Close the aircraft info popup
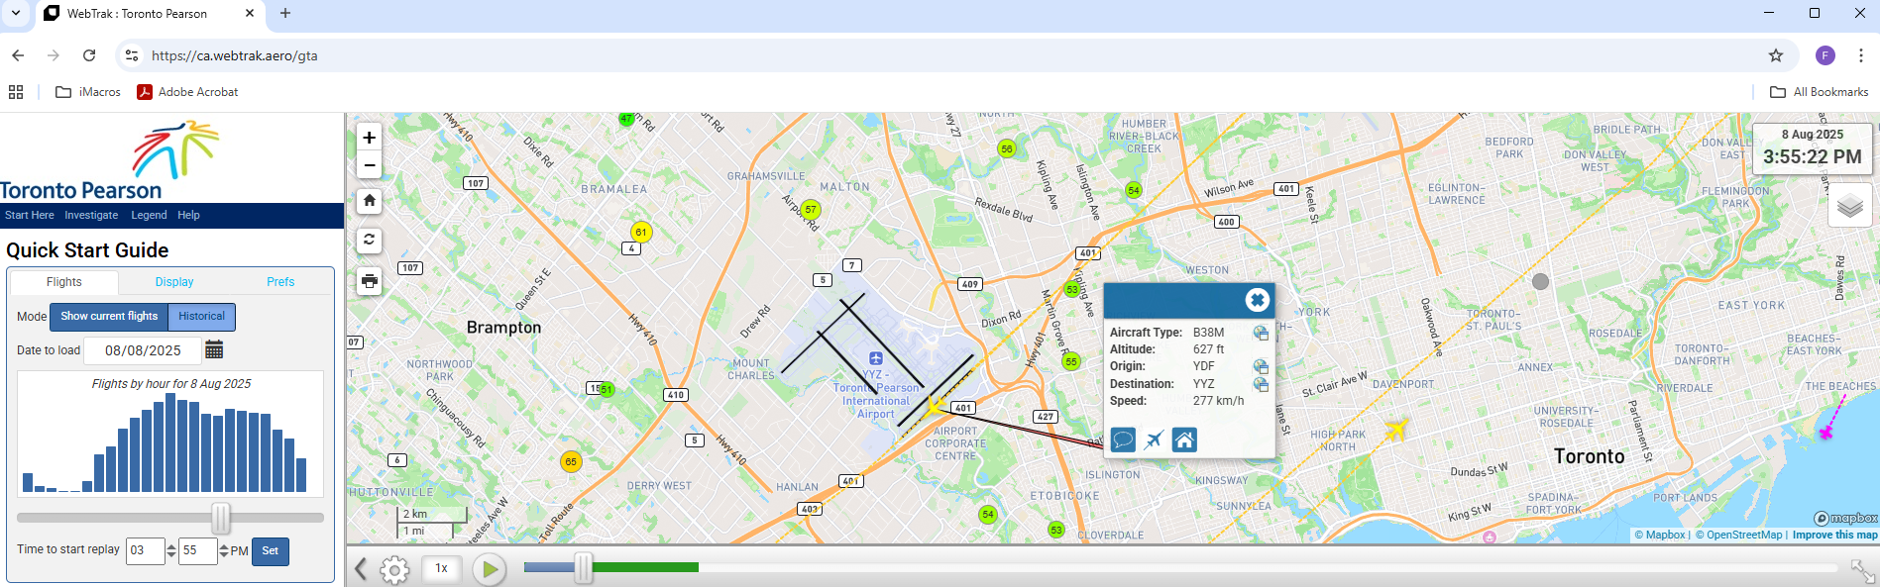1880x587 pixels. (1257, 300)
